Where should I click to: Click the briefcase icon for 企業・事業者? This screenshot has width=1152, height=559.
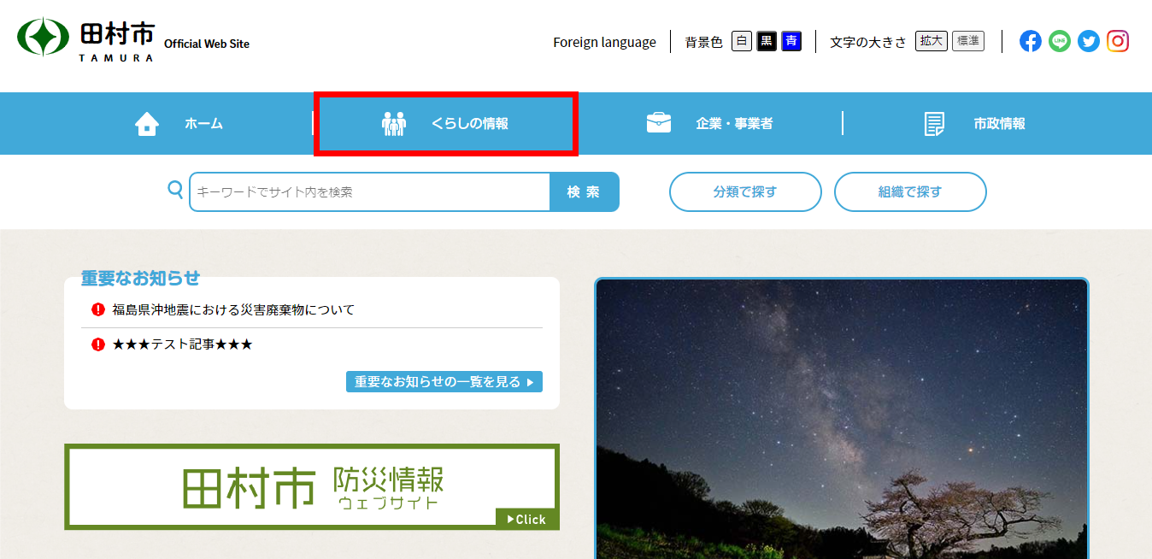pos(658,123)
